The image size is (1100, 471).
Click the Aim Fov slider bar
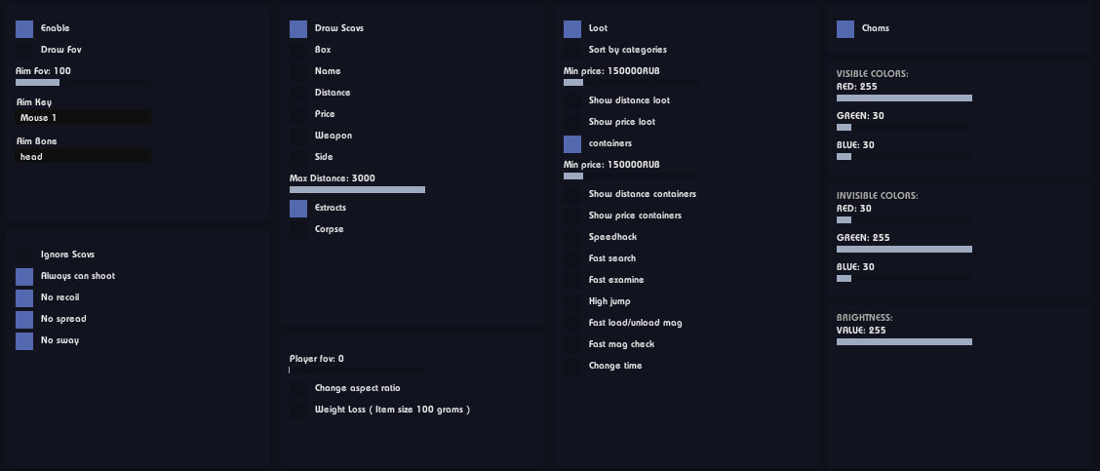tap(83, 83)
